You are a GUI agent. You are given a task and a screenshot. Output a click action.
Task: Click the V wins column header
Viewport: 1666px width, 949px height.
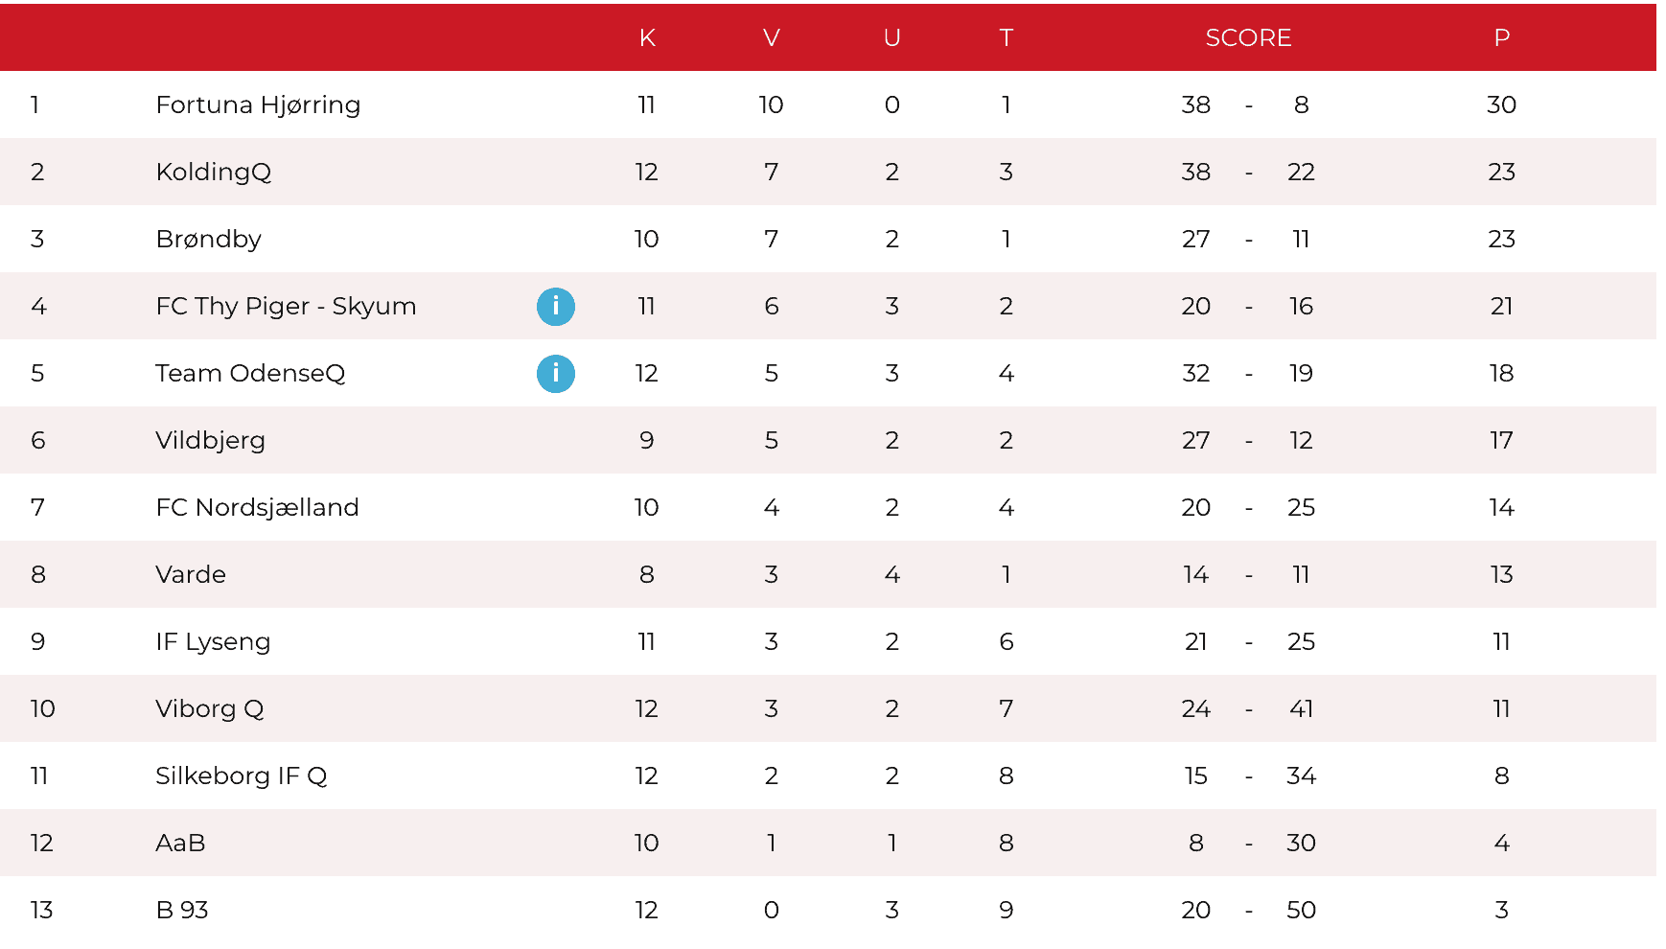pyautogui.click(x=771, y=38)
